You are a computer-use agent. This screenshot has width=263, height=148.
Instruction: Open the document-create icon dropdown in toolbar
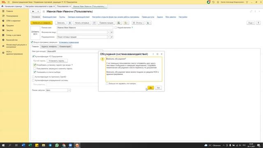[x=126, y=23]
